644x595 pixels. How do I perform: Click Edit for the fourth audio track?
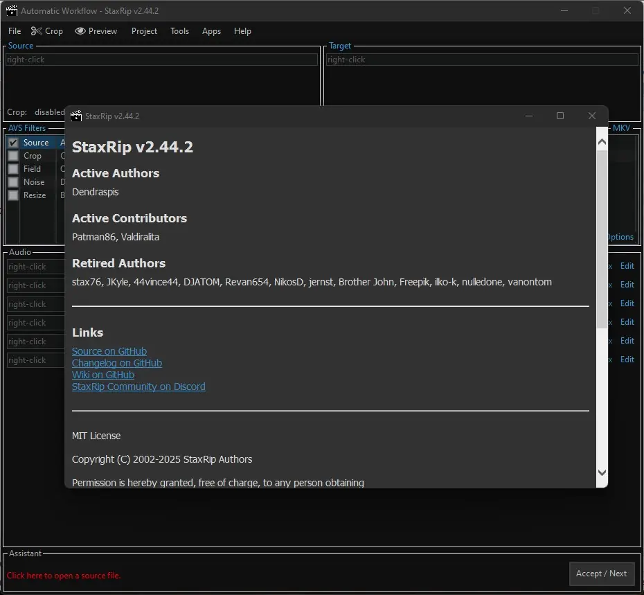point(627,322)
